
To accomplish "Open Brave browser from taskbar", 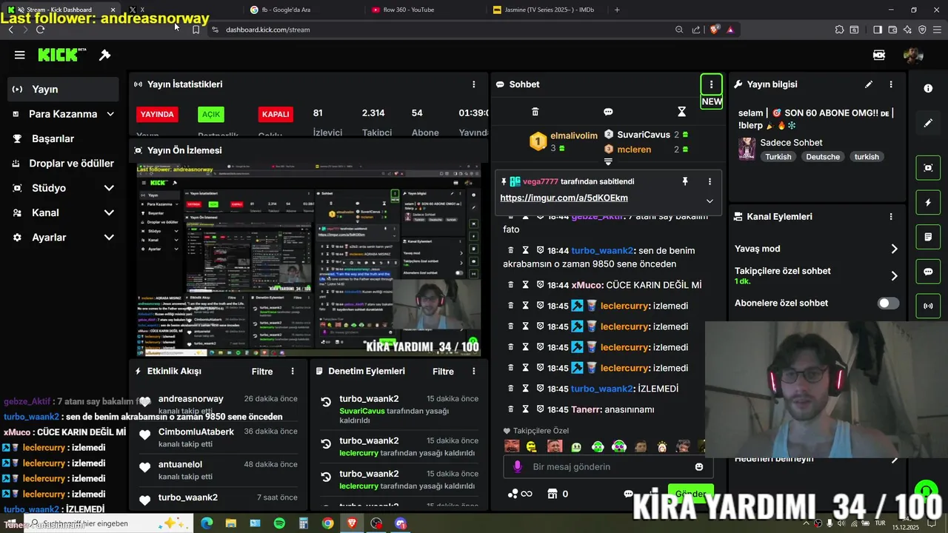I will [x=352, y=523].
